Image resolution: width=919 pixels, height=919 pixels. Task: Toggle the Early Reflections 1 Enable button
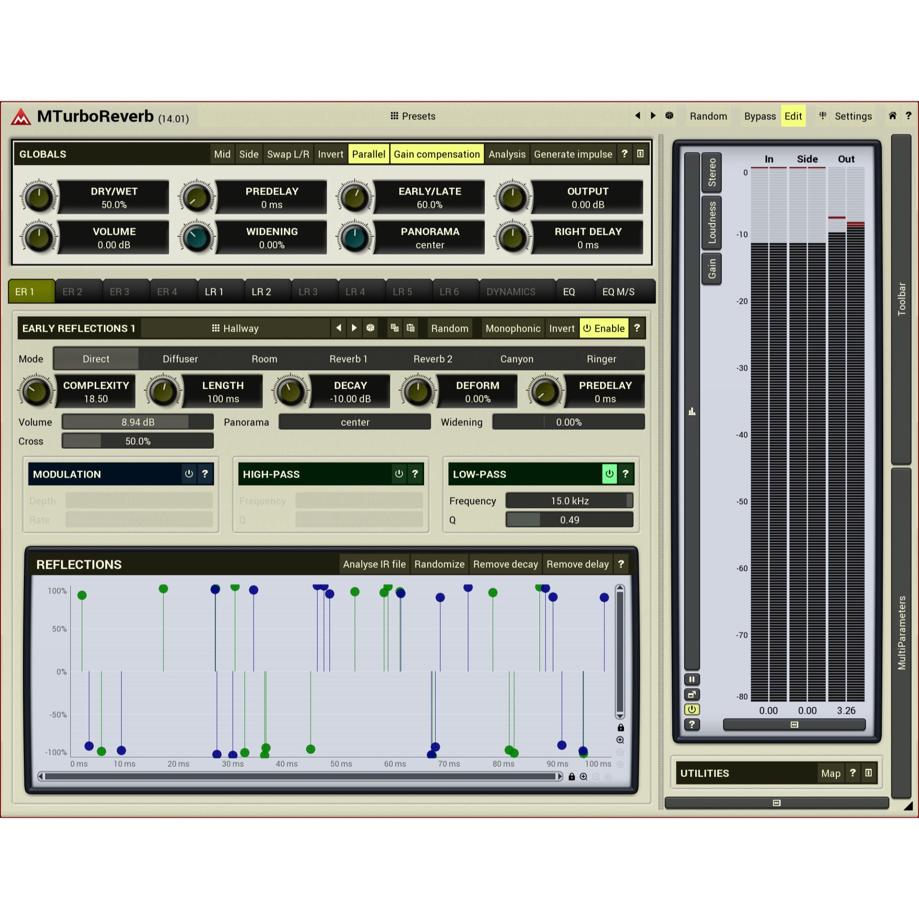(x=604, y=328)
